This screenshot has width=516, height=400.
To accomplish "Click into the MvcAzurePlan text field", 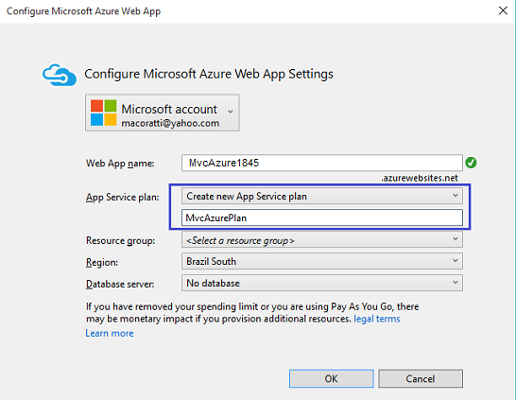I will click(322, 217).
